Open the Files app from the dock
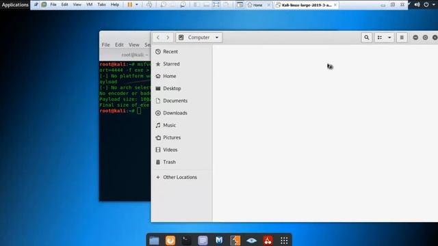 [x=154, y=241]
